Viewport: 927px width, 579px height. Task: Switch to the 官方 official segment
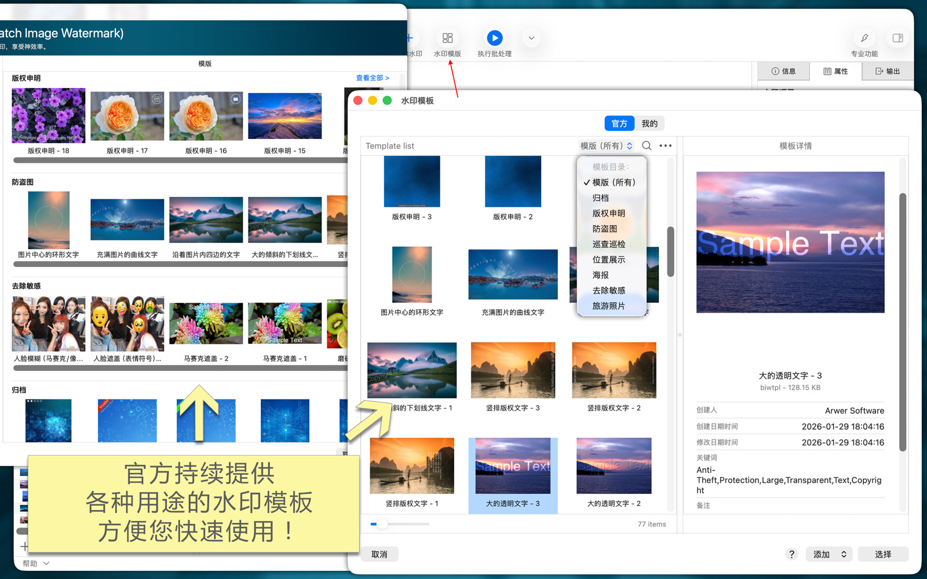point(619,123)
